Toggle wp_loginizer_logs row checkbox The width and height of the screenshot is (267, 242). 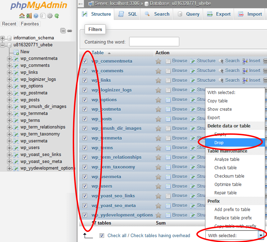(x=85, y=90)
